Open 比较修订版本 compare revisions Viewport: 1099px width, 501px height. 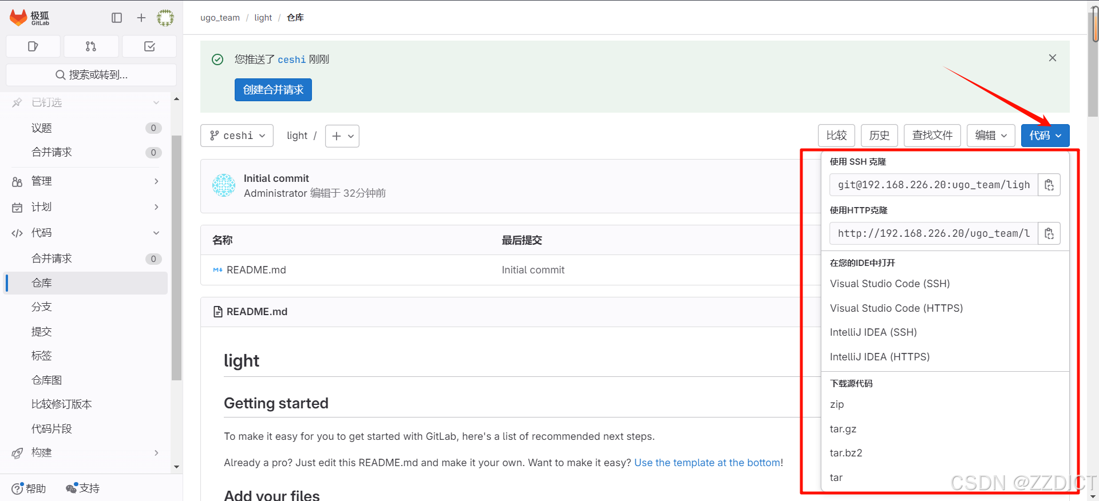point(86,404)
